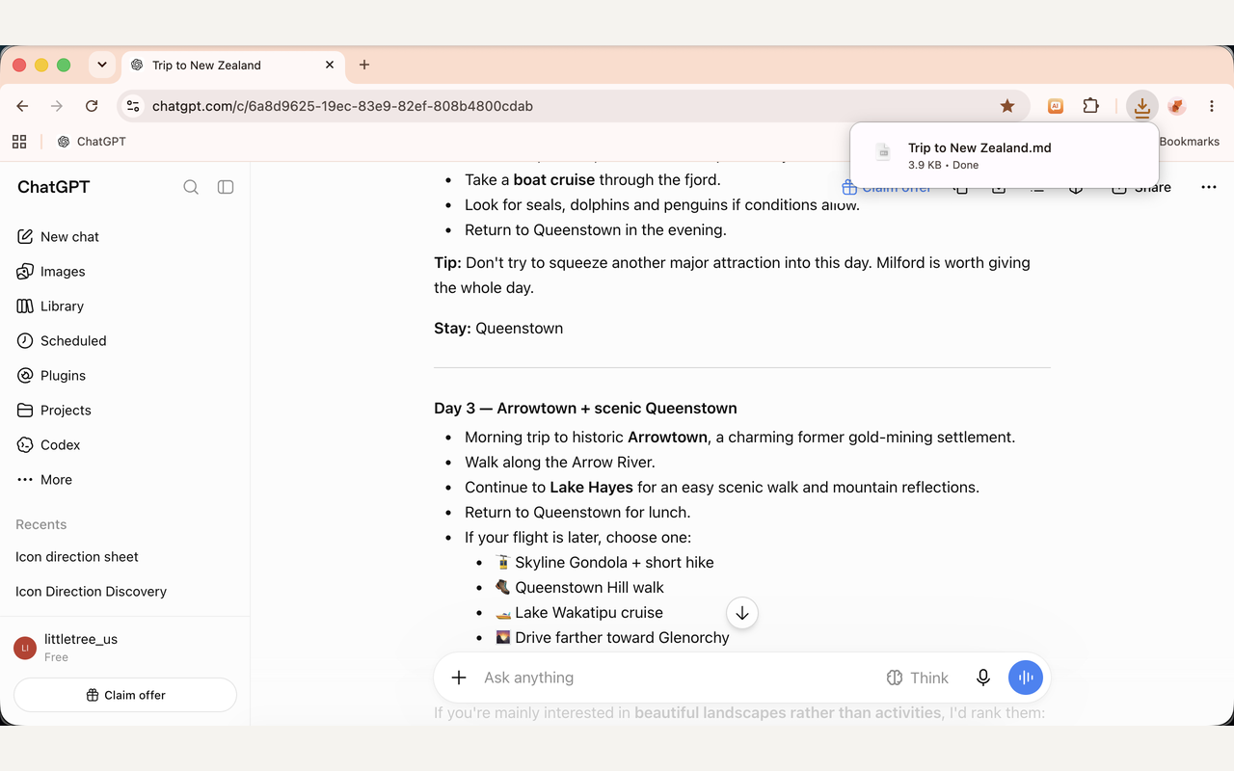Click the Projects folder icon

[25, 411]
